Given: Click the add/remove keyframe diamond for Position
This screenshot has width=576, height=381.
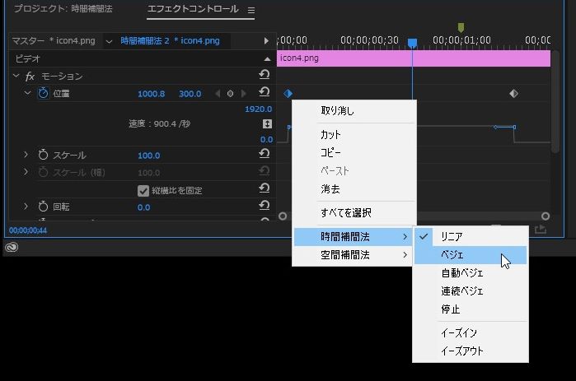Looking at the screenshot, I should coord(231,94).
